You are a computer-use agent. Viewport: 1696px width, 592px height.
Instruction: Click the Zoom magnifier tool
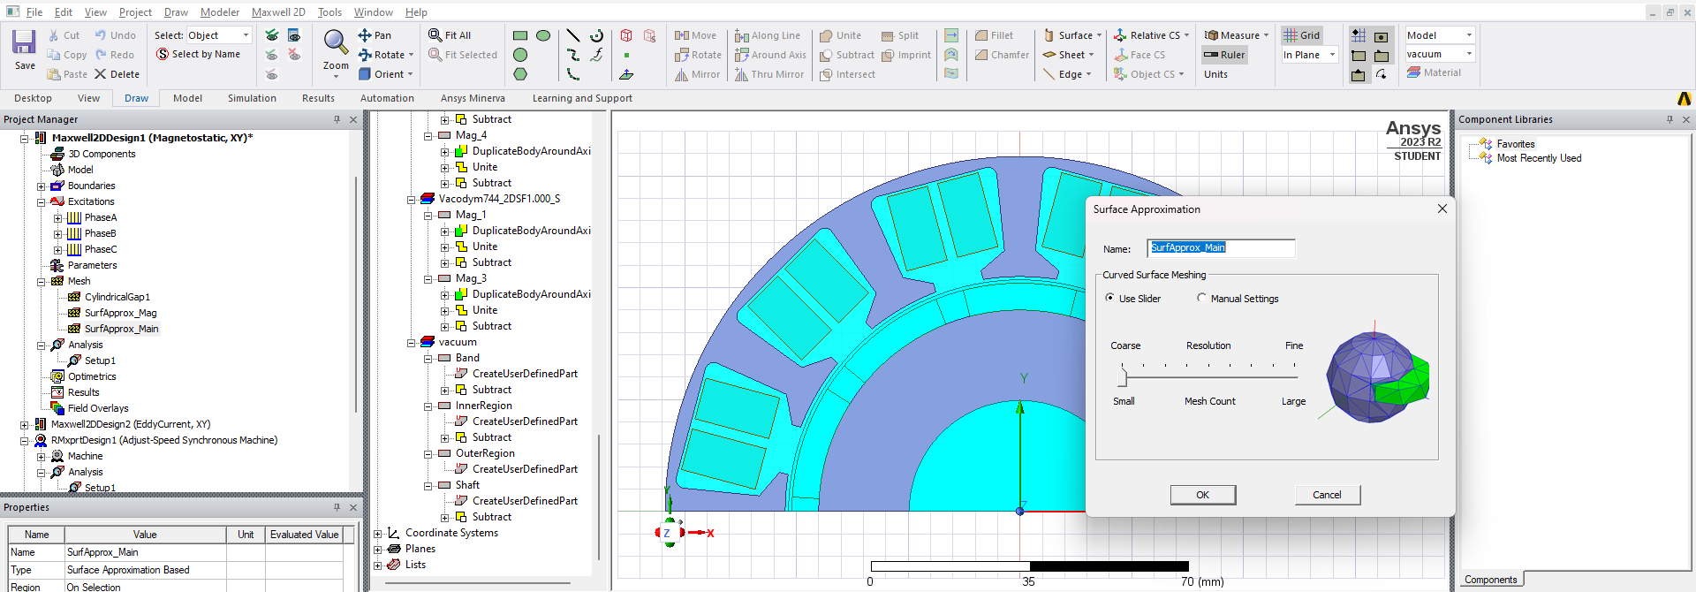pos(335,42)
